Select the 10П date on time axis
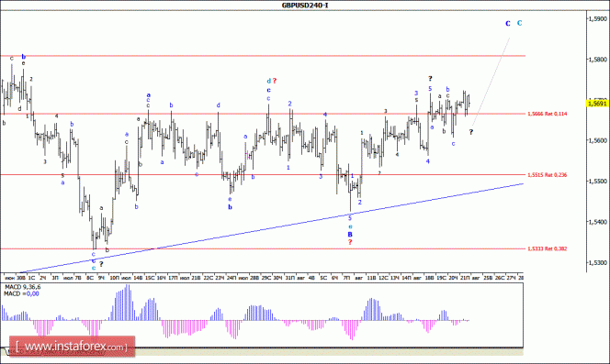 coord(114,278)
